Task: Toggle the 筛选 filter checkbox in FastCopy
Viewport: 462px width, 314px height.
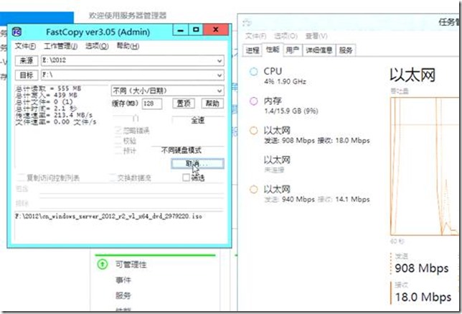Action: coord(186,177)
